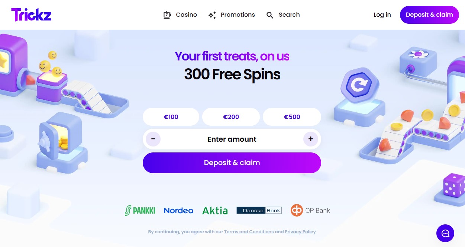This screenshot has height=247, width=465.
Task: Click the Aktia bank logo
Action: [x=215, y=211]
